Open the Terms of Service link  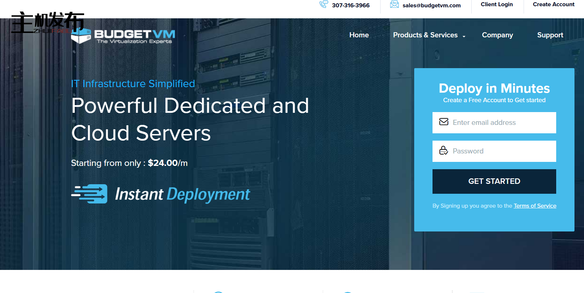point(535,206)
